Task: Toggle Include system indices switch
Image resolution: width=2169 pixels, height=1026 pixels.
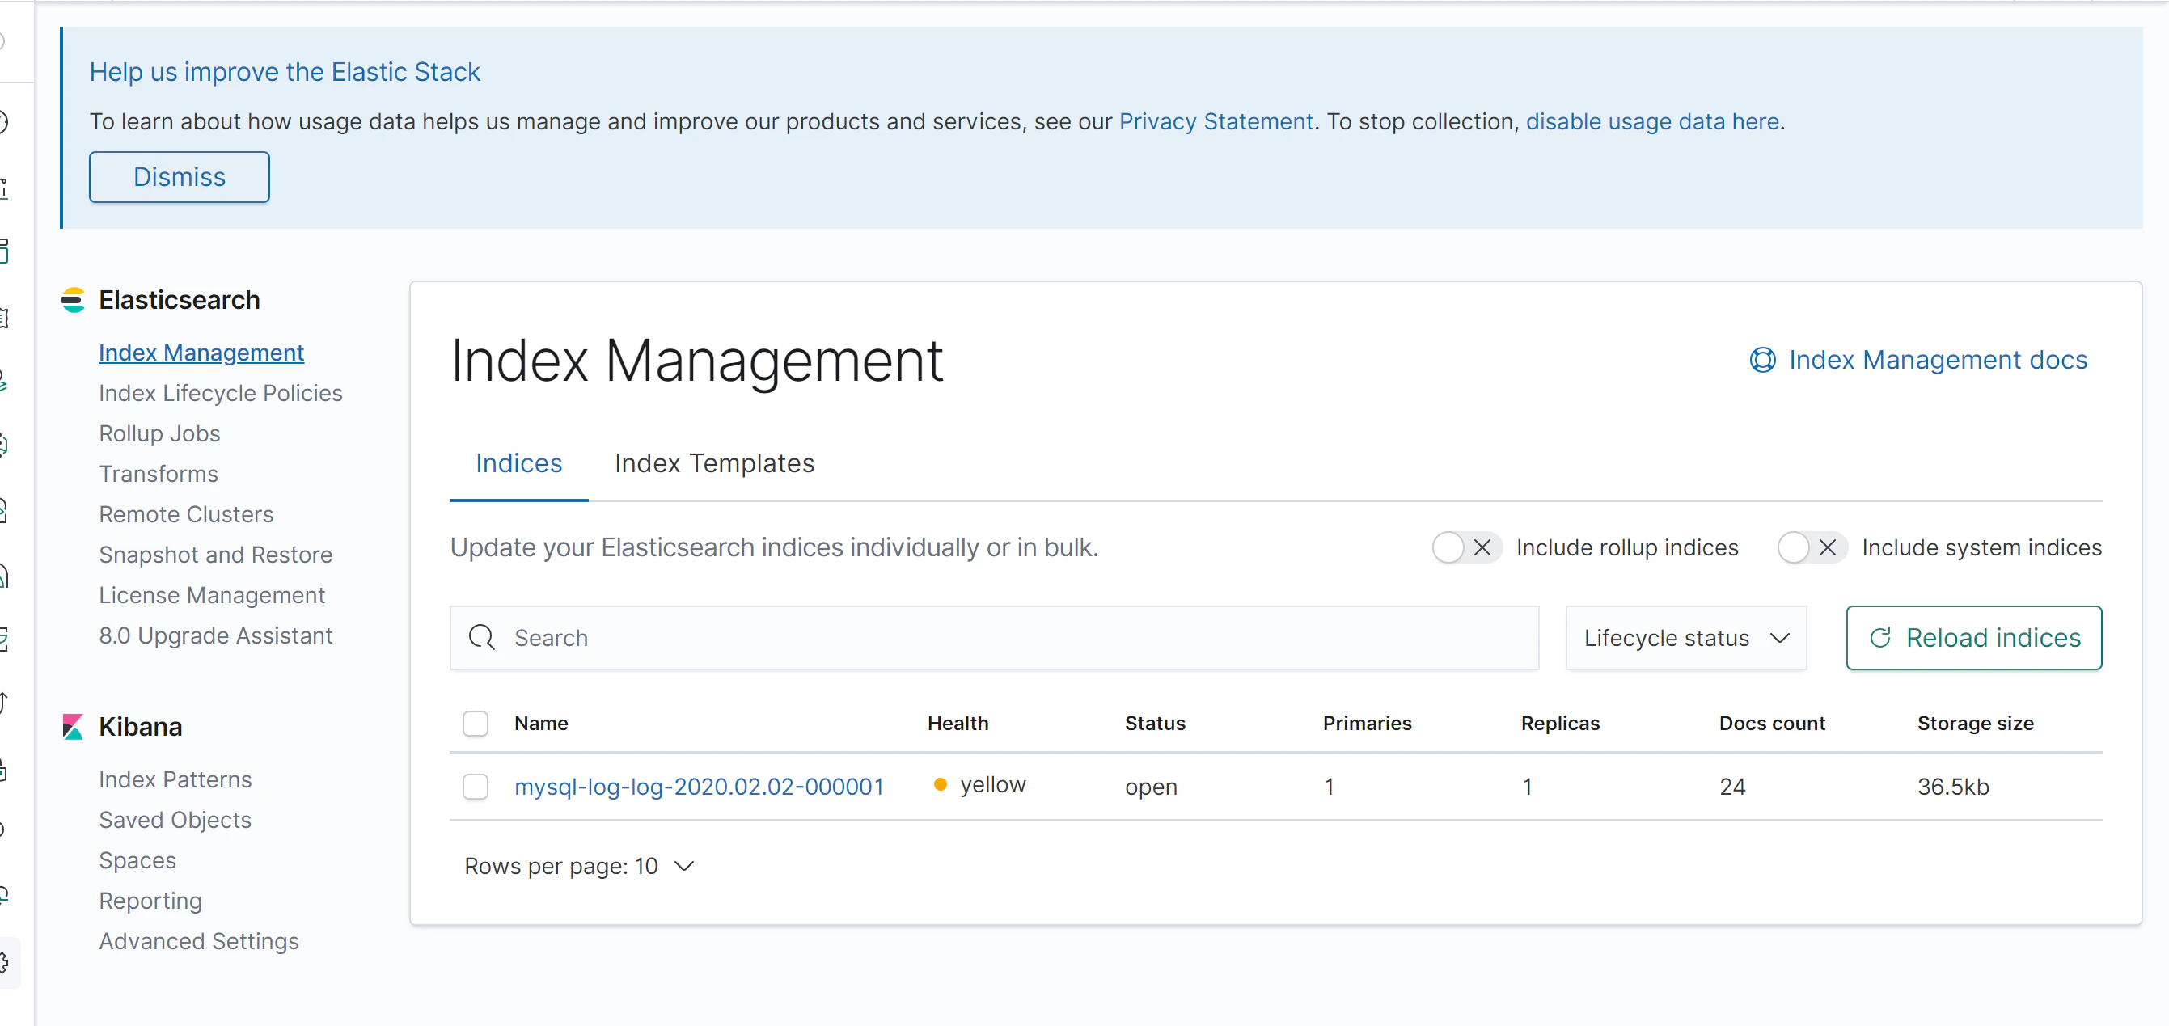Action: 1812,548
